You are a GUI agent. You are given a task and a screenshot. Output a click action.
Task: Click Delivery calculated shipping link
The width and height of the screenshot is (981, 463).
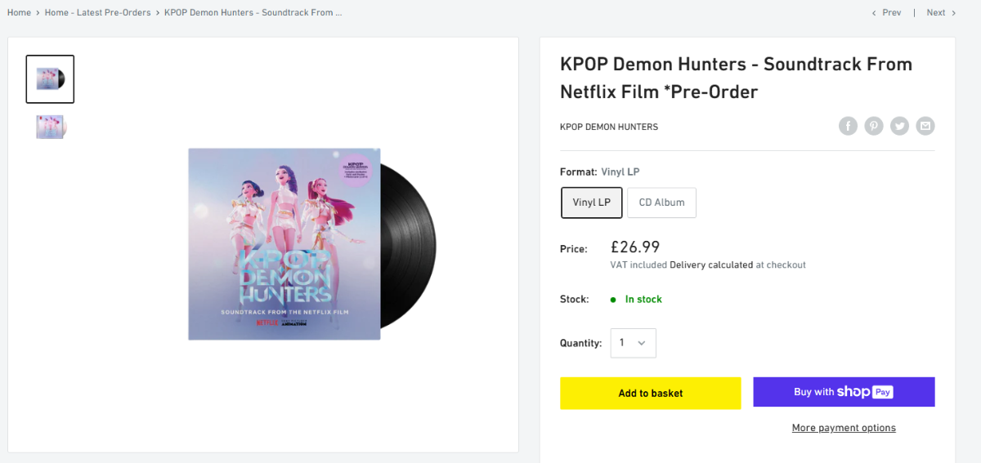[710, 265]
